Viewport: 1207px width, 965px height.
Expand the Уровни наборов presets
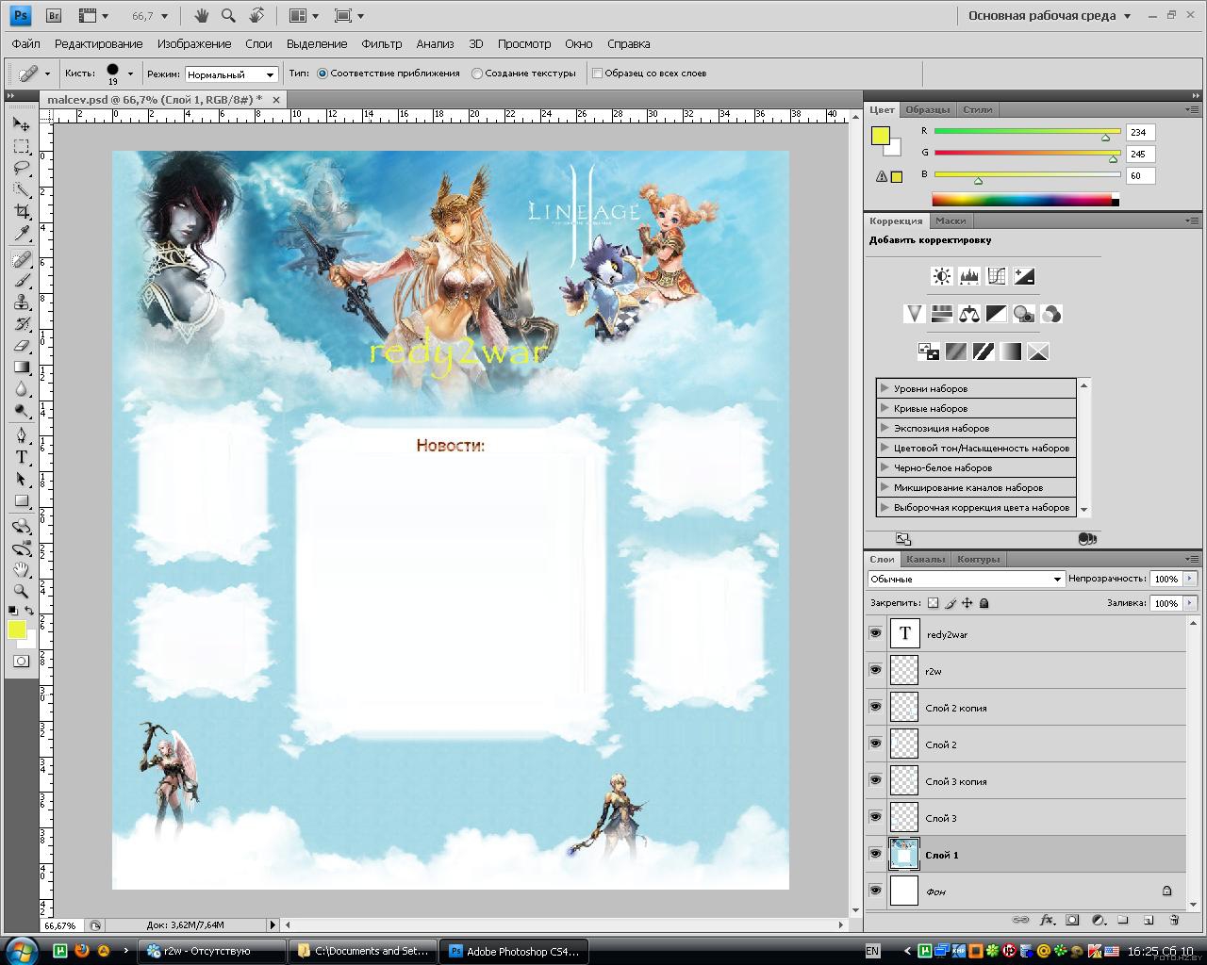click(885, 388)
